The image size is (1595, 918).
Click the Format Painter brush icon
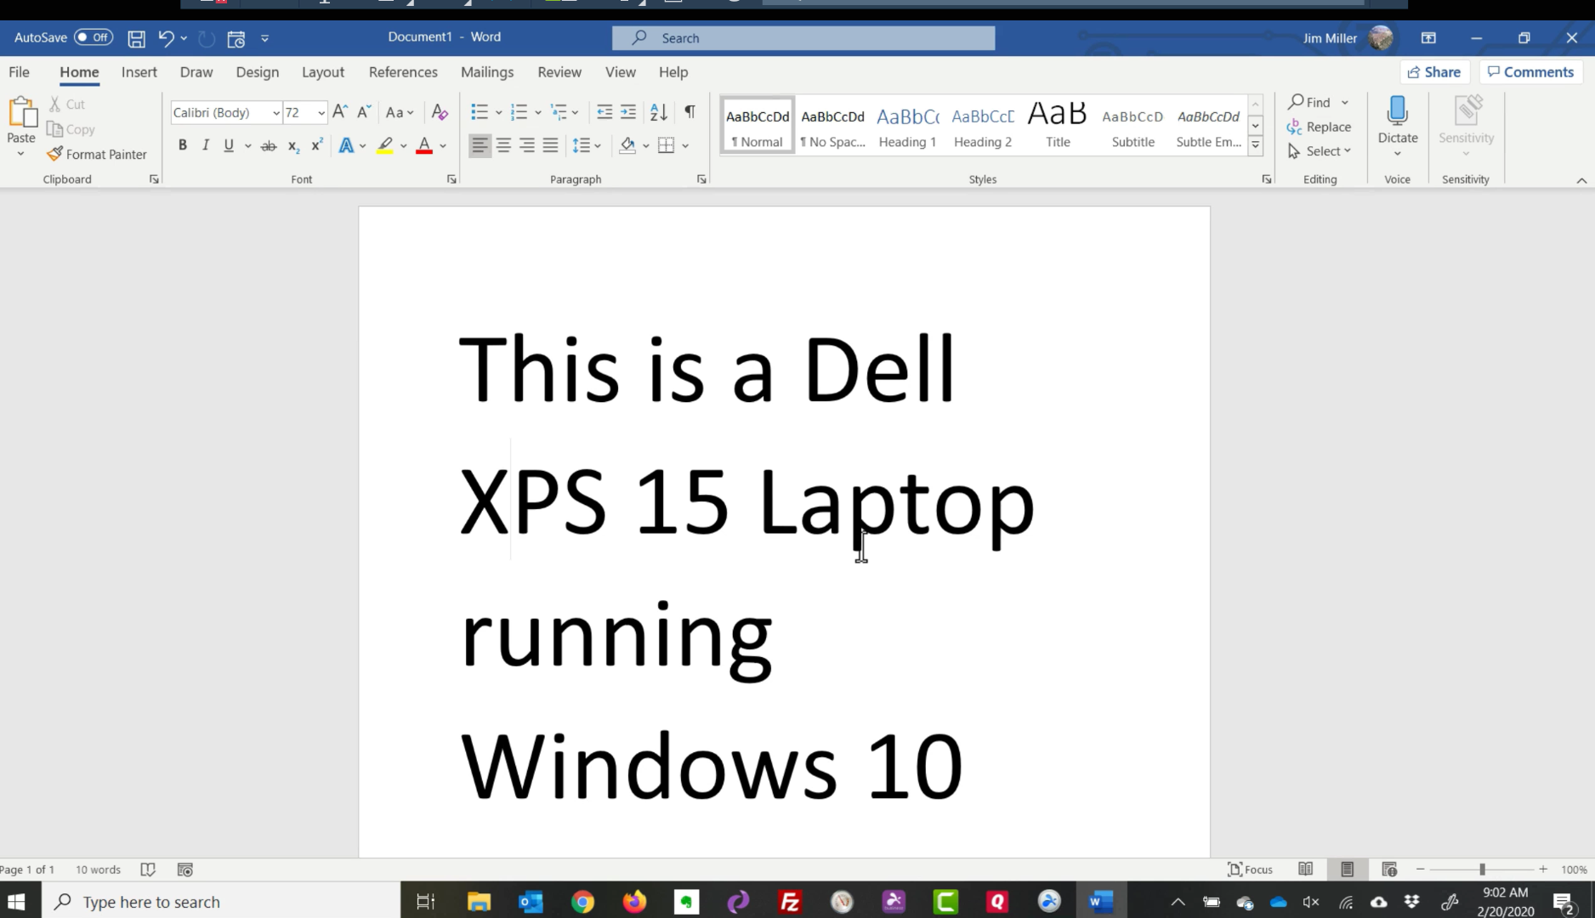tap(55, 154)
